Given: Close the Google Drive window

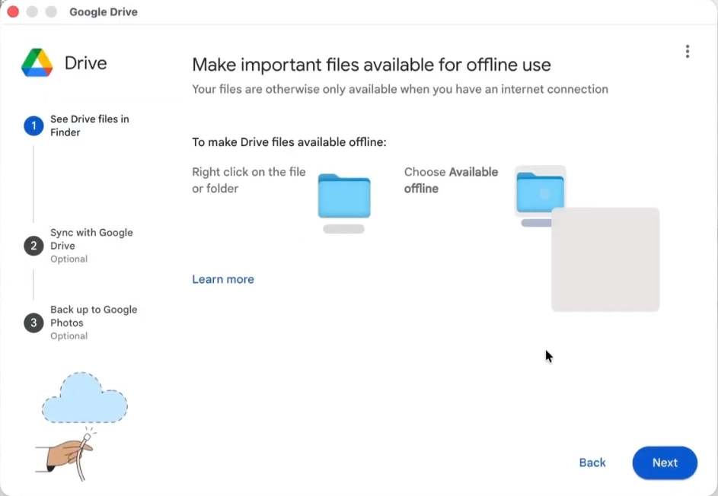Looking at the screenshot, I should pos(13,11).
